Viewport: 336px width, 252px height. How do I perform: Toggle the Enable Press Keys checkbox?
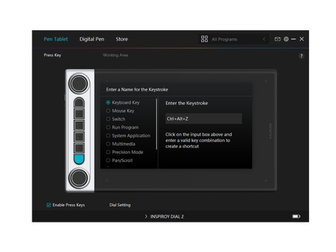tap(49, 205)
